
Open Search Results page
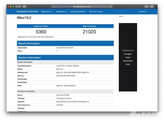click(96, 12)
